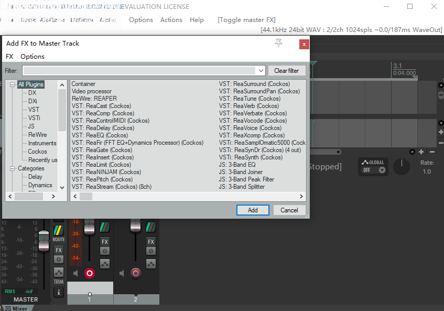Click the Clear filter button
Screen dimensions: 444x311
point(286,70)
